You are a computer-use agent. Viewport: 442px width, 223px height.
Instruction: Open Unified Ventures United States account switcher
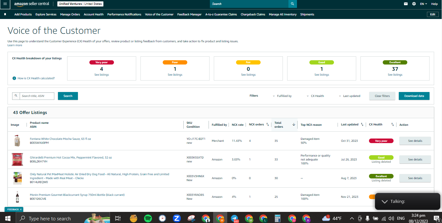click(x=80, y=4)
